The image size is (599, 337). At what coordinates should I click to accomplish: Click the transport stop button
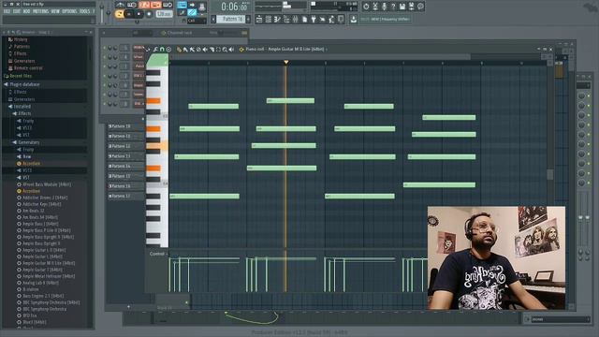[139, 14]
